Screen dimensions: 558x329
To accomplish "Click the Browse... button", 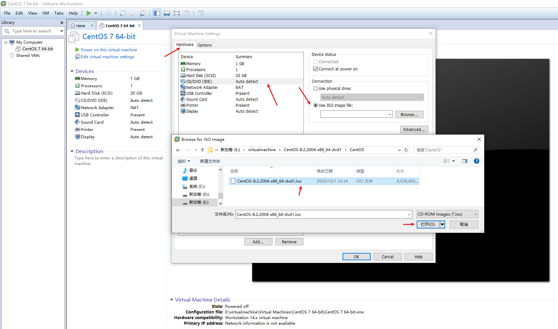I will 409,114.
